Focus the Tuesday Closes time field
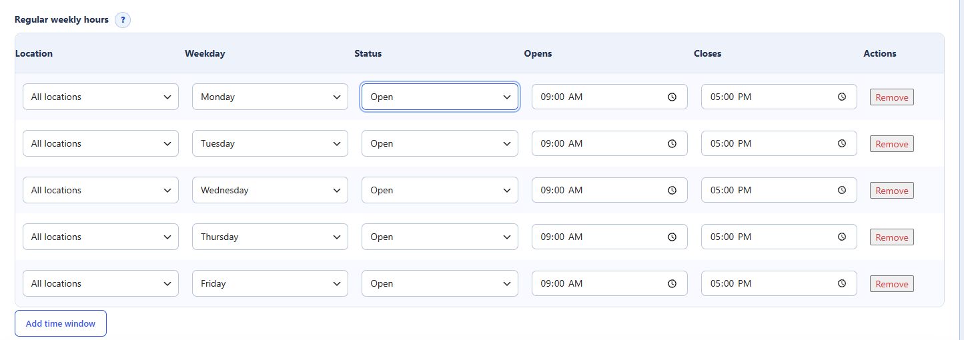The height and width of the screenshot is (340, 964). [779, 143]
